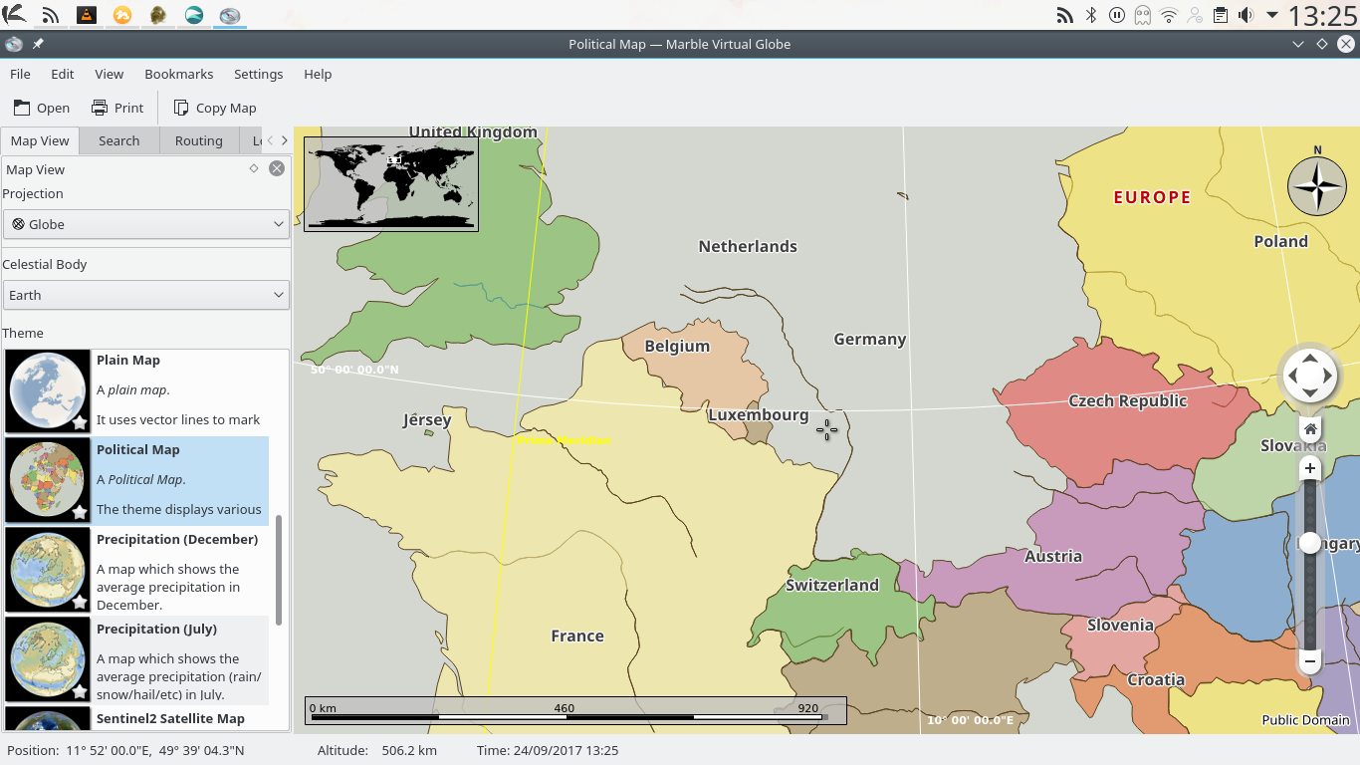Expand hidden system tray icons arrow
The image size is (1360, 765).
1272,15
